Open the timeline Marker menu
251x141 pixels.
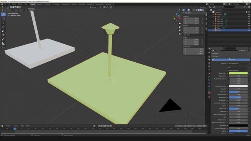click(28, 126)
